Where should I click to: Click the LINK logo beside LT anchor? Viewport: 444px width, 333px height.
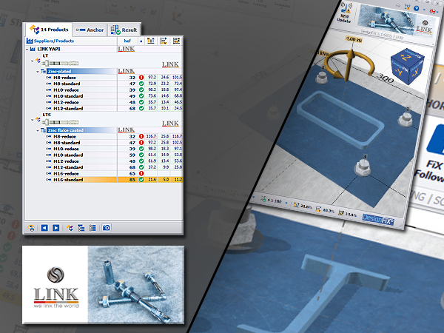[x=170, y=64]
